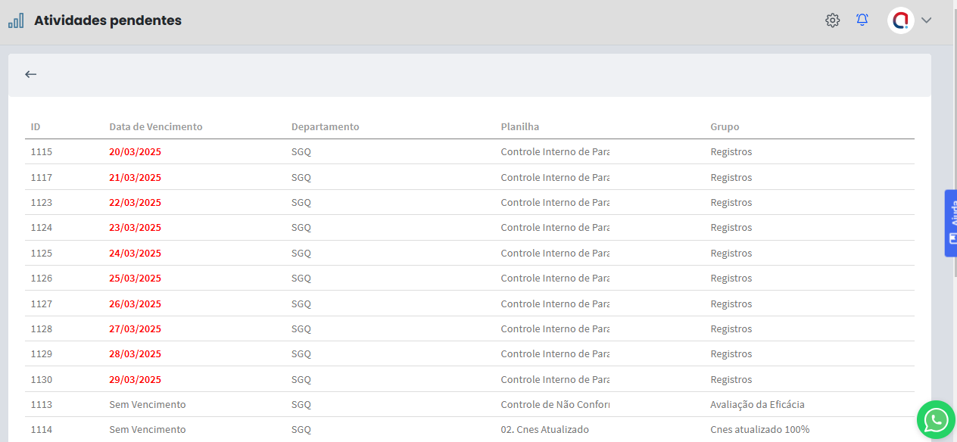This screenshot has width=957, height=442.
Task: Click the user profile avatar
Action: [900, 20]
